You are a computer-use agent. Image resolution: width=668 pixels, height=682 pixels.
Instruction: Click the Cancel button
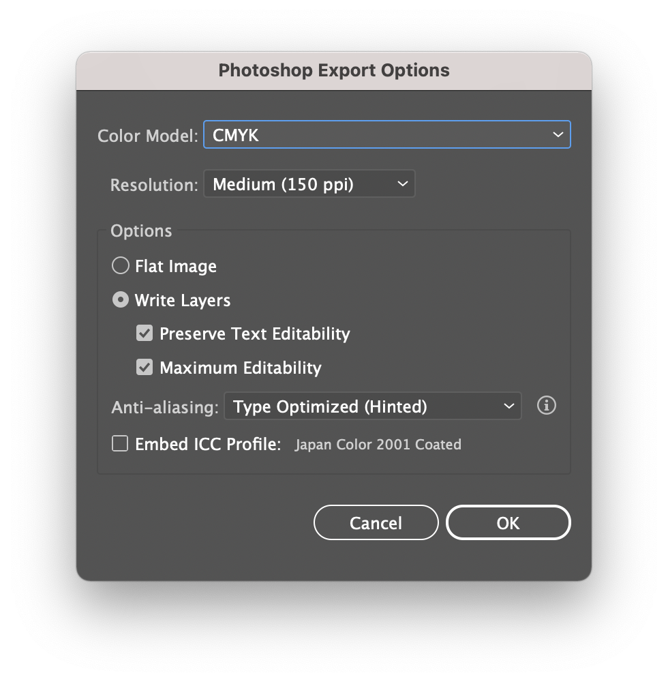pos(376,522)
